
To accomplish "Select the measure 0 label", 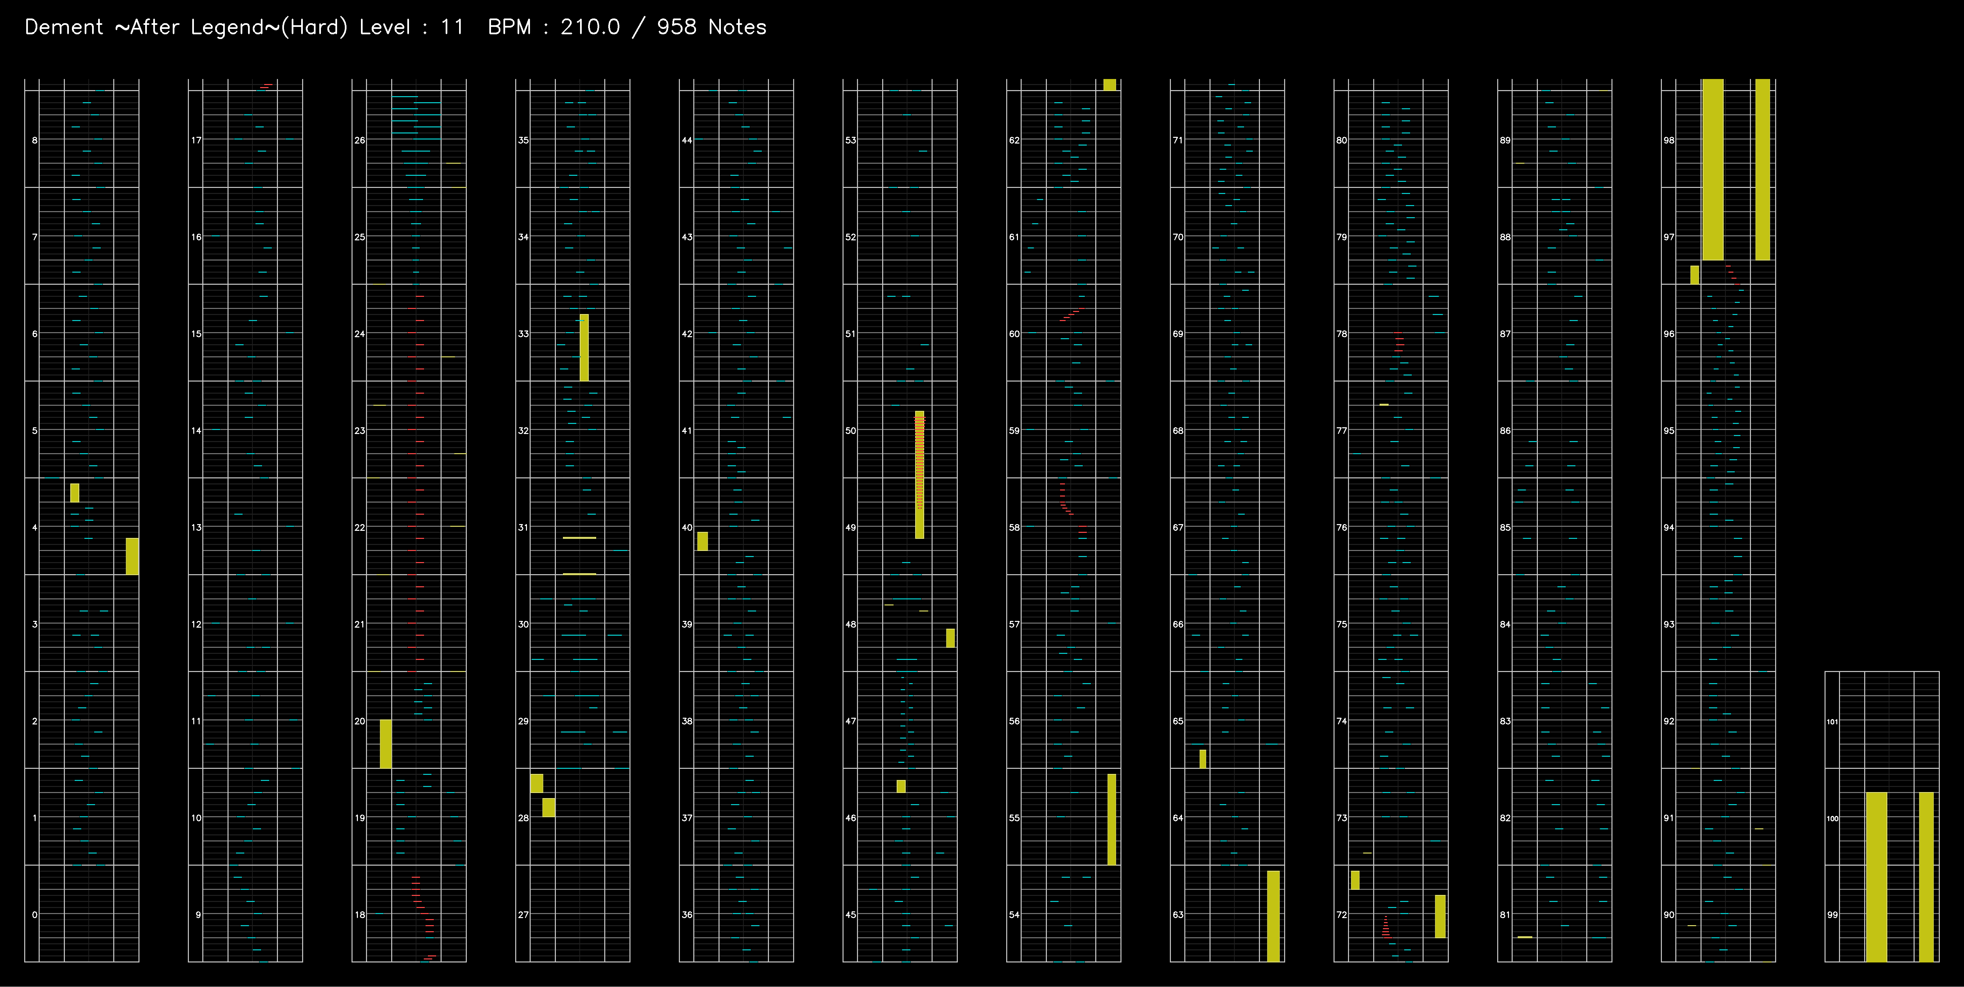I will click(34, 914).
